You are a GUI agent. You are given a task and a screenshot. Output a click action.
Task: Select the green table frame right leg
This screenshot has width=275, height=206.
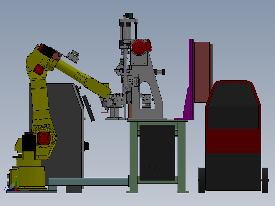[x=182, y=156]
